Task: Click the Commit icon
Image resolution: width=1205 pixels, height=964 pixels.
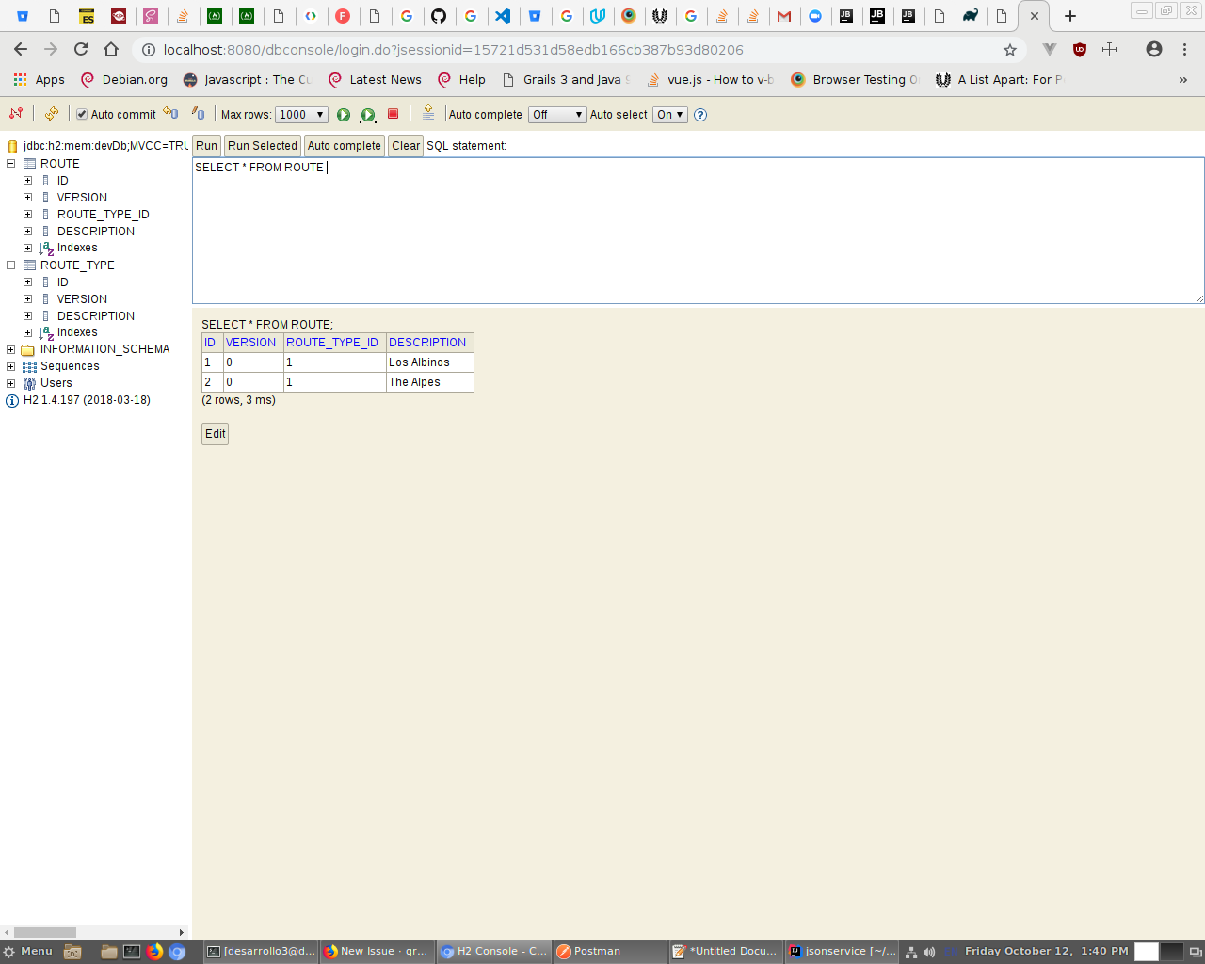Action: click(x=198, y=114)
